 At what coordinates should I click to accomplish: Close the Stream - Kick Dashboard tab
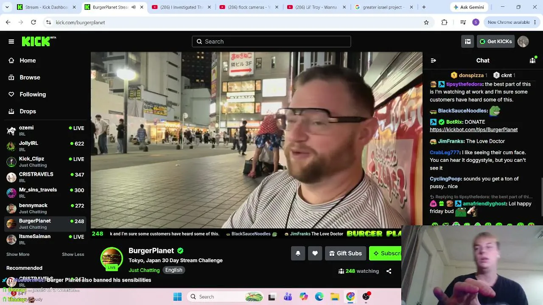click(x=74, y=7)
